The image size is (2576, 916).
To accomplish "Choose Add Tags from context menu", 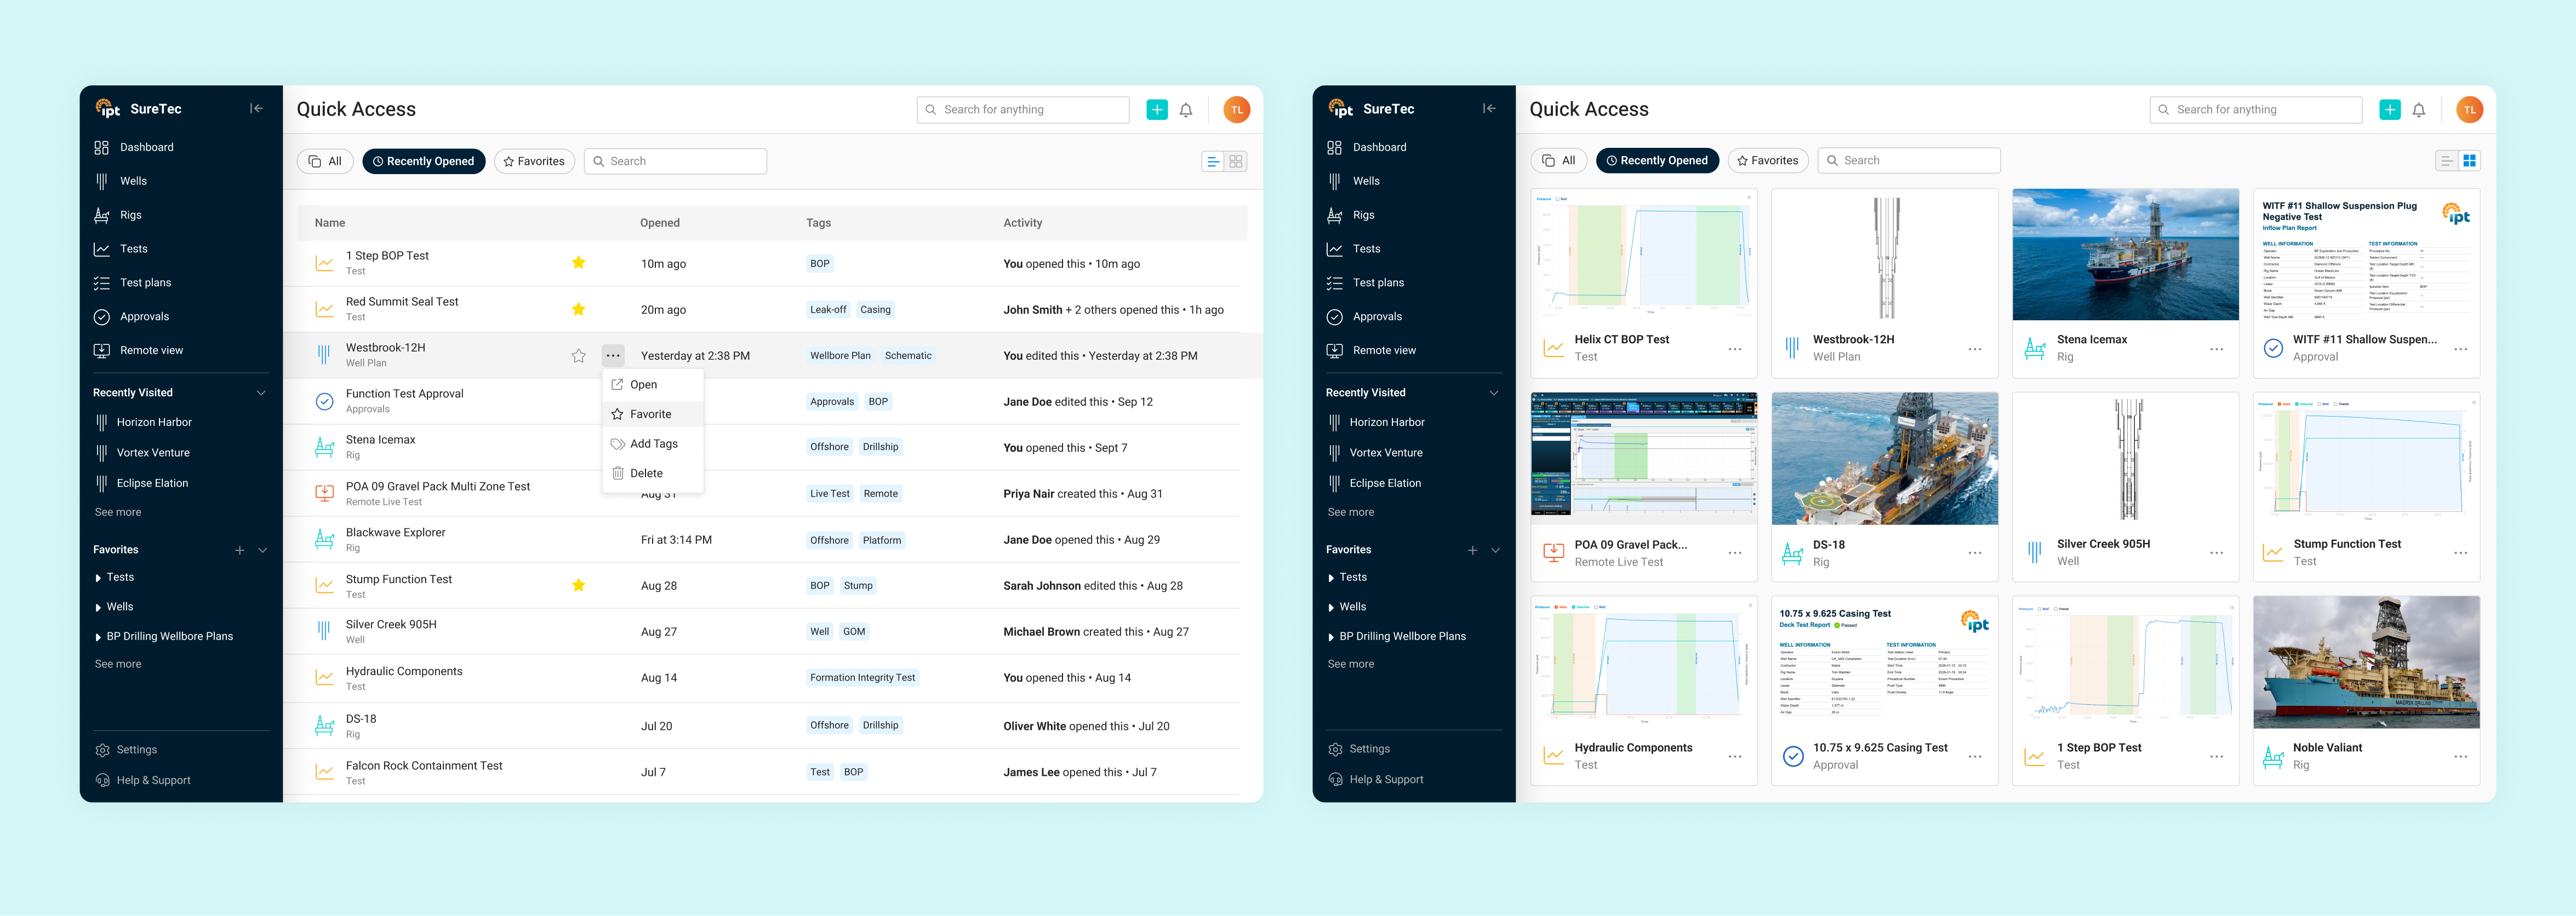I will pyautogui.click(x=653, y=443).
